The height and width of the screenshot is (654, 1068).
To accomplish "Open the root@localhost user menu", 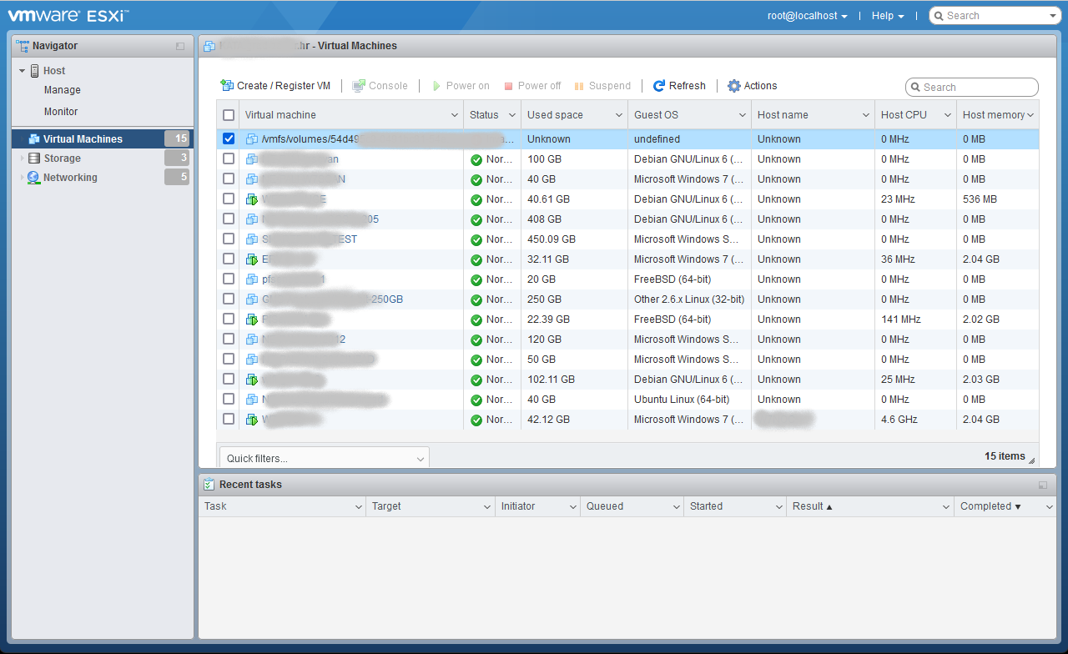I will (x=807, y=16).
